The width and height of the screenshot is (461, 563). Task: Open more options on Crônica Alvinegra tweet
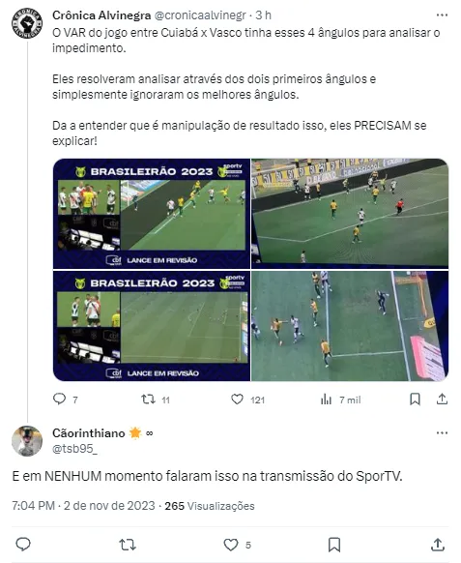coord(442,15)
